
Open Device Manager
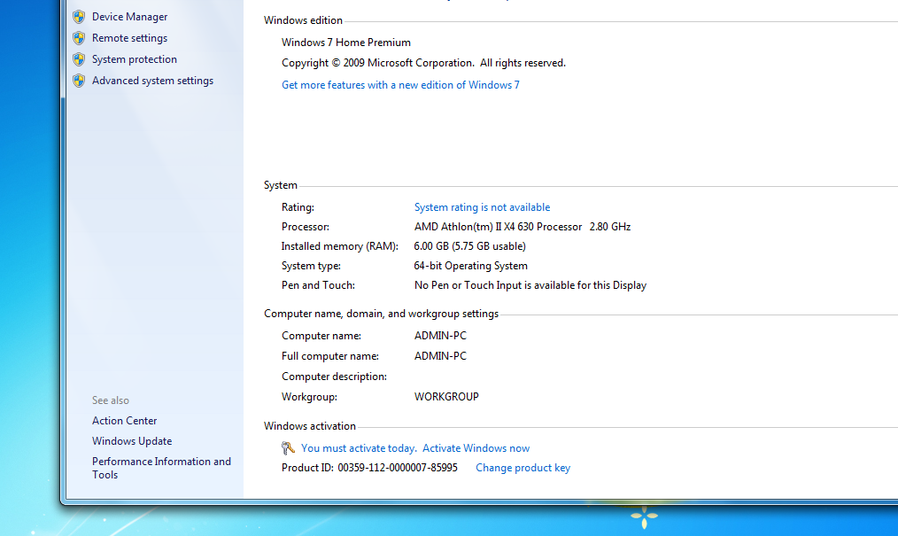coord(129,17)
